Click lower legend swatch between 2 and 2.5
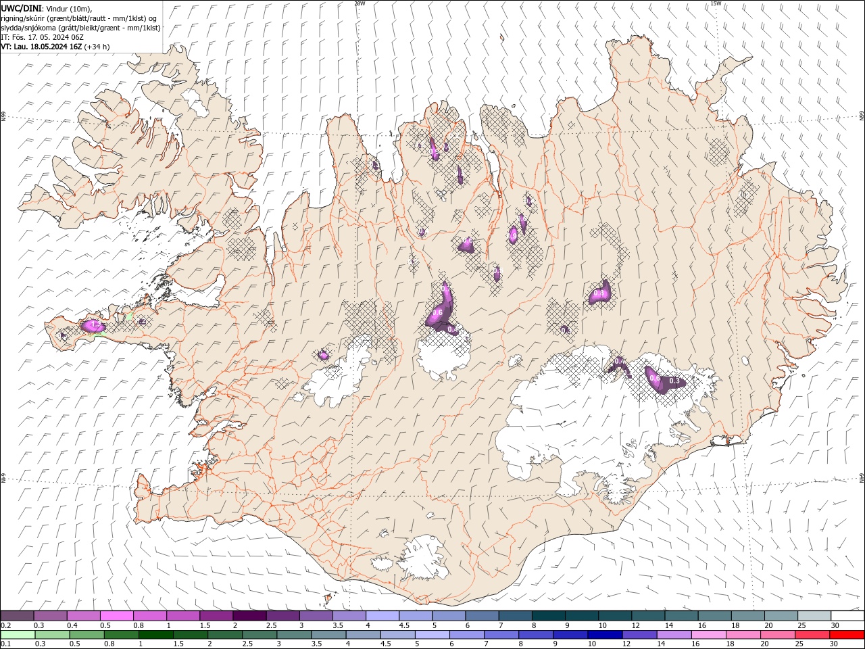The width and height of the screenshot is (865, 649). [x=224, y=635]
